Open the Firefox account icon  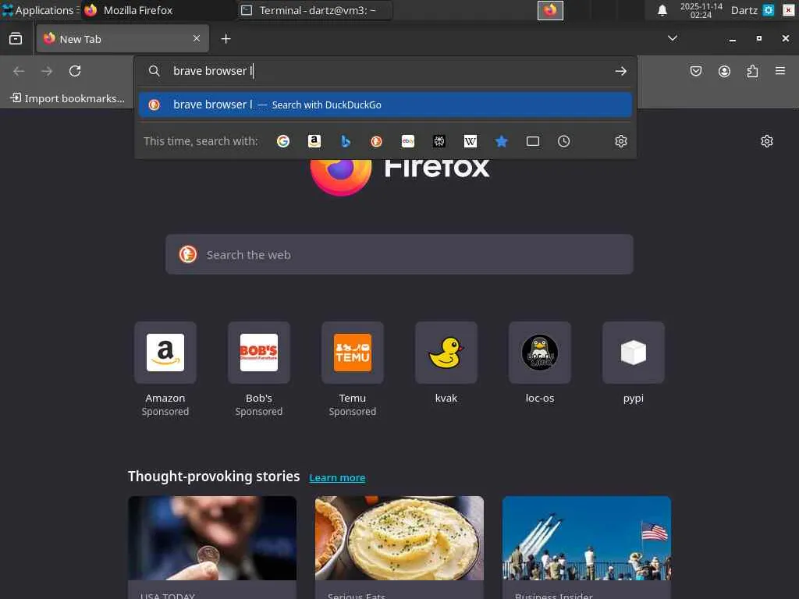click(724, 71)
